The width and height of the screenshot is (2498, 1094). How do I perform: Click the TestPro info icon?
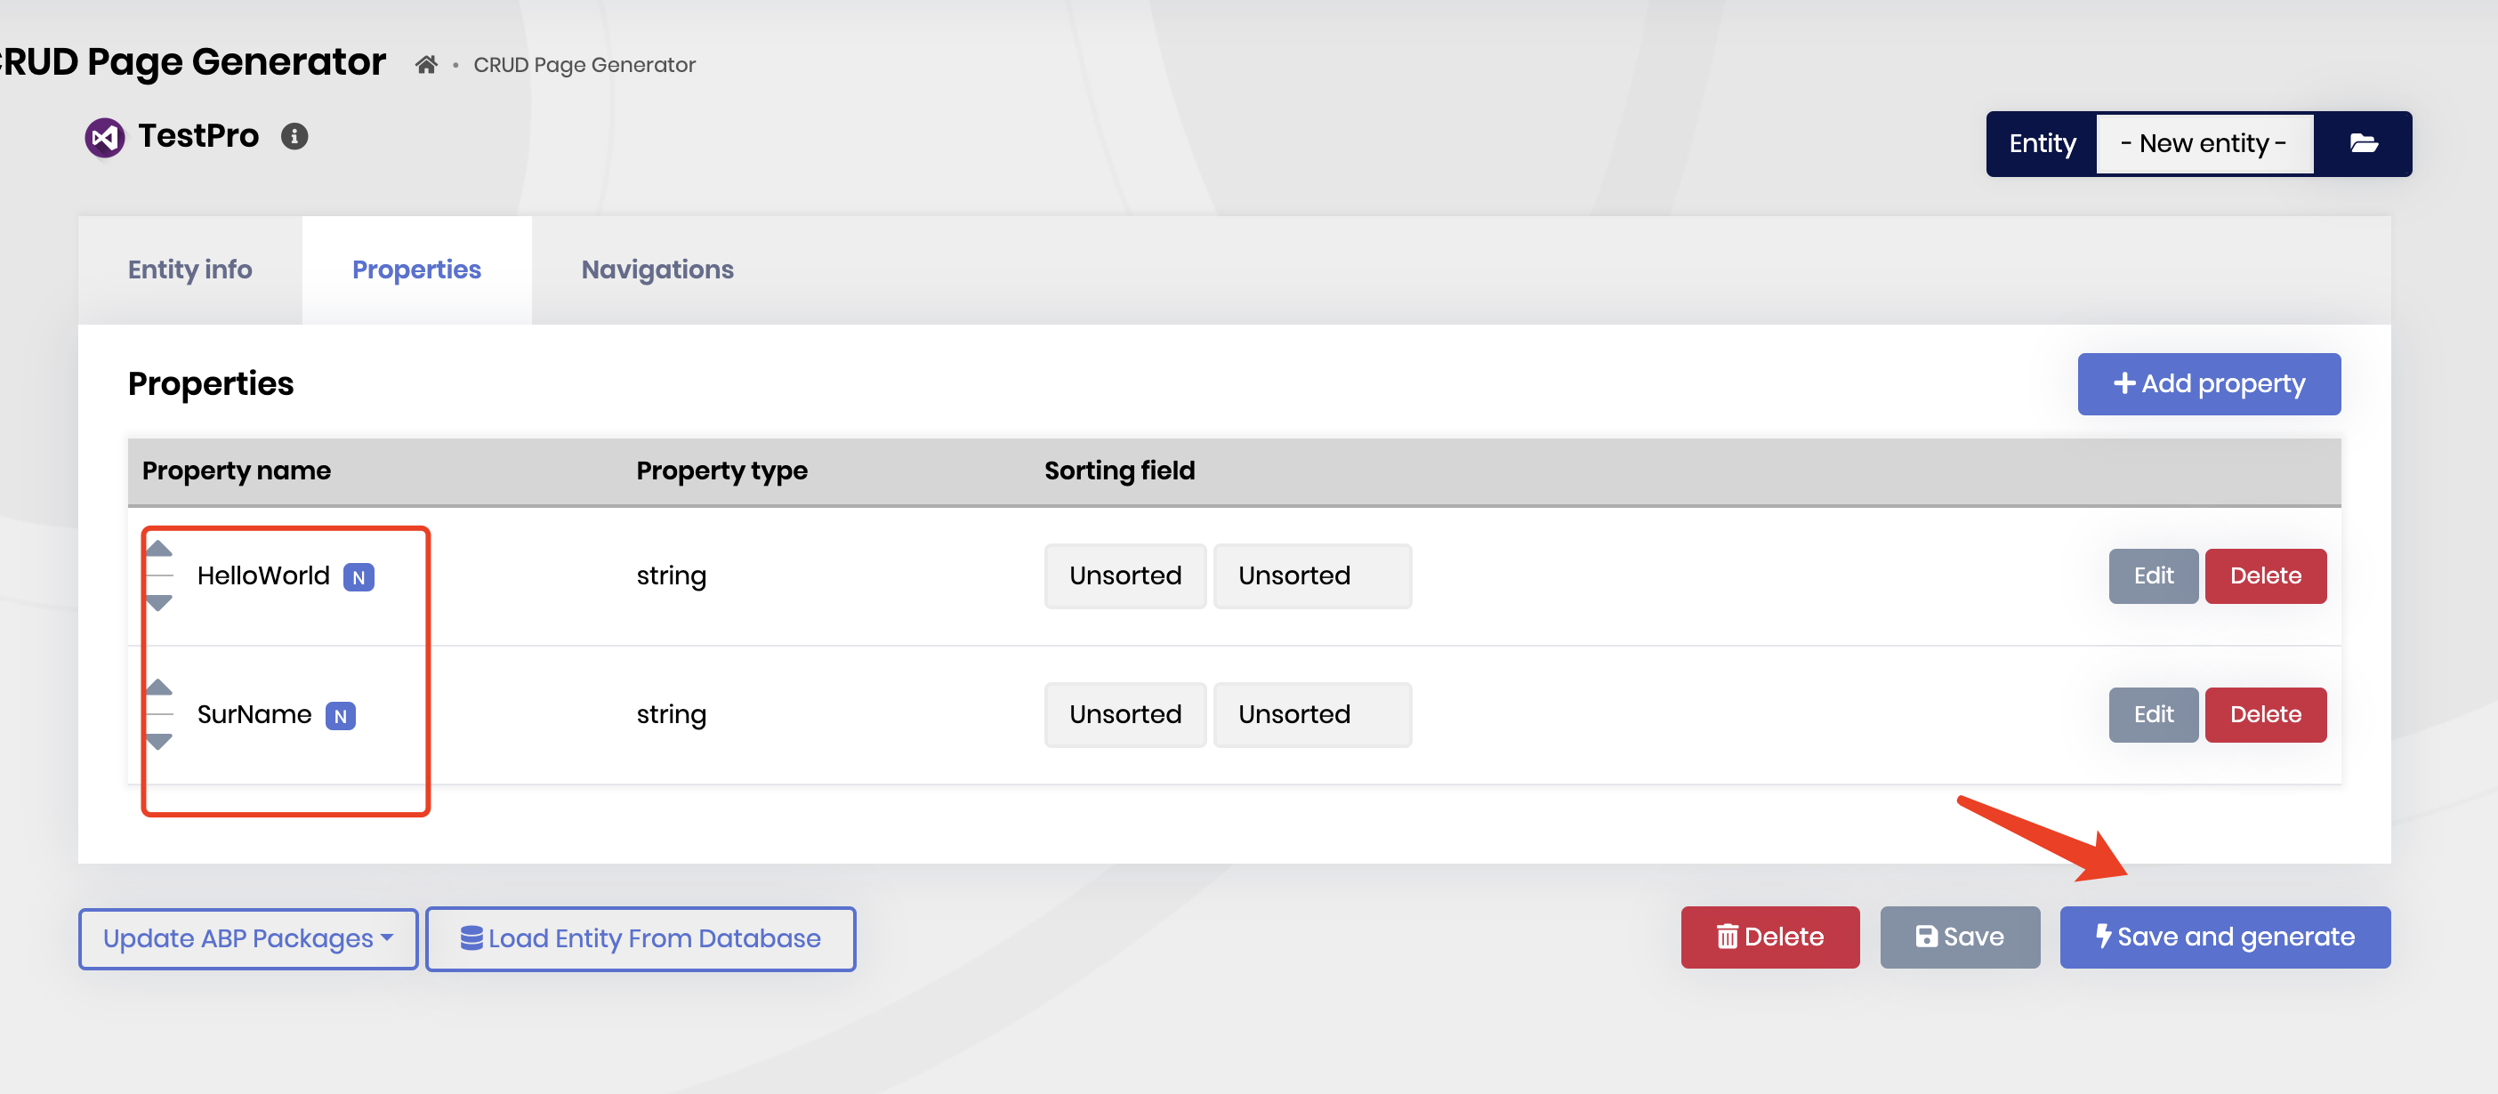pos(294,137)
